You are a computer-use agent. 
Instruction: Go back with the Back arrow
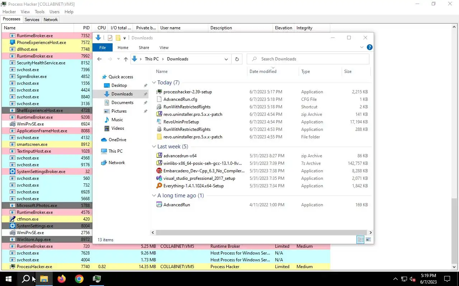coord(99,59)
